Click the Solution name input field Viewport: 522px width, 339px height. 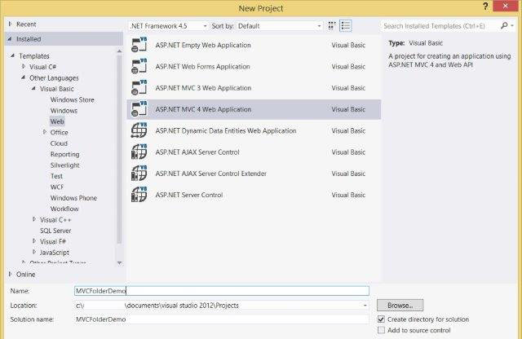pos(222,319)
